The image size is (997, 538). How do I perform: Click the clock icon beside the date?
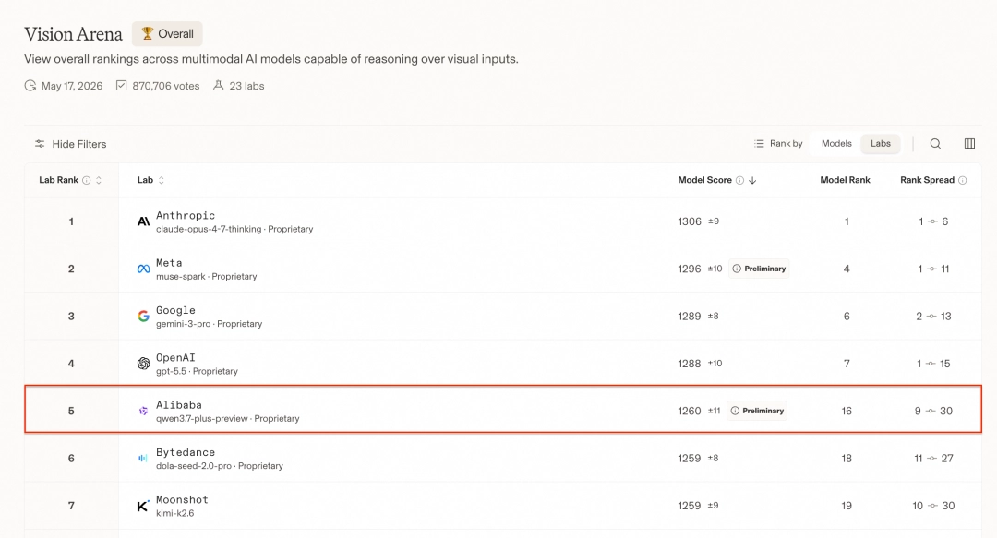click(30, 85)
